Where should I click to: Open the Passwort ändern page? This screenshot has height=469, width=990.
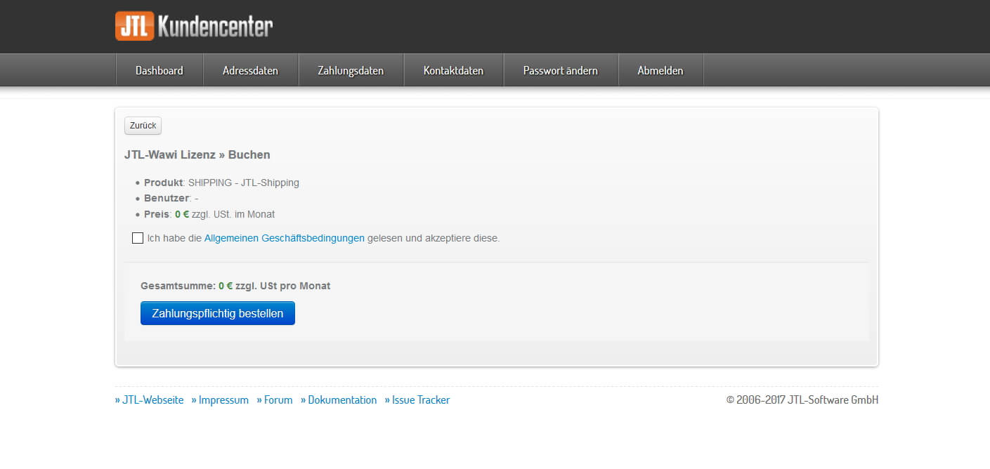[x=560, y=70]
